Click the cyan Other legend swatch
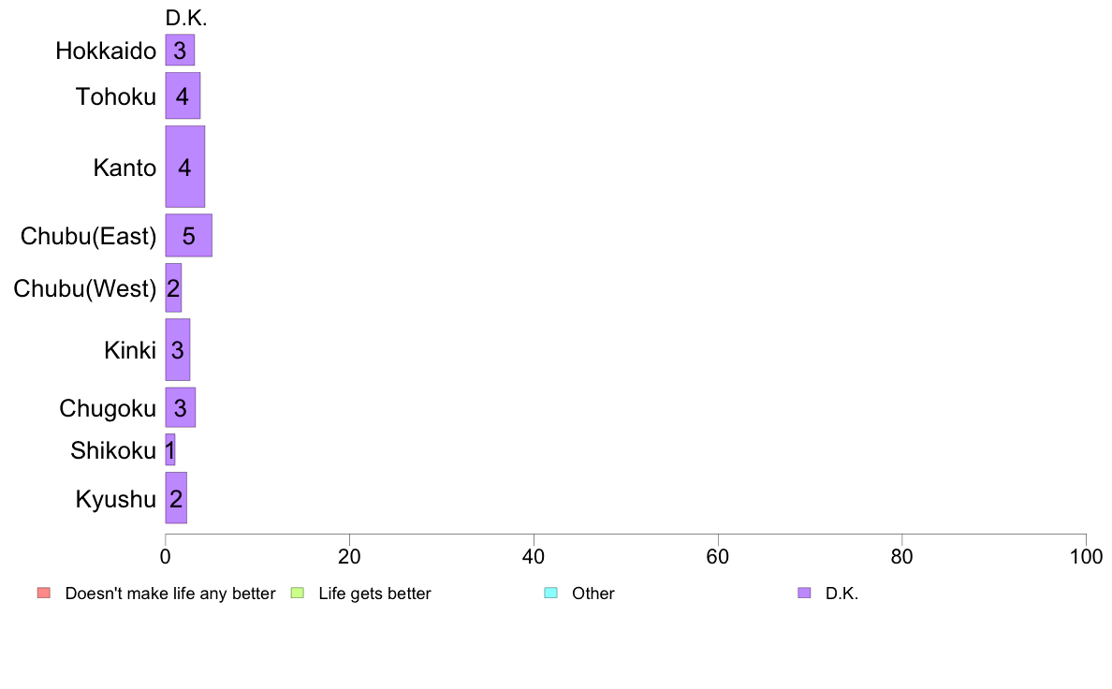This screenshot has height=689, width=1112. (x=551, y=594)
